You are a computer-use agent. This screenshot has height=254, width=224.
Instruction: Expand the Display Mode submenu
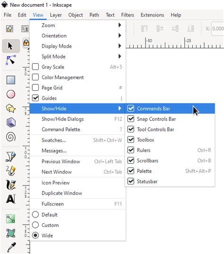[x=78, y=46]
